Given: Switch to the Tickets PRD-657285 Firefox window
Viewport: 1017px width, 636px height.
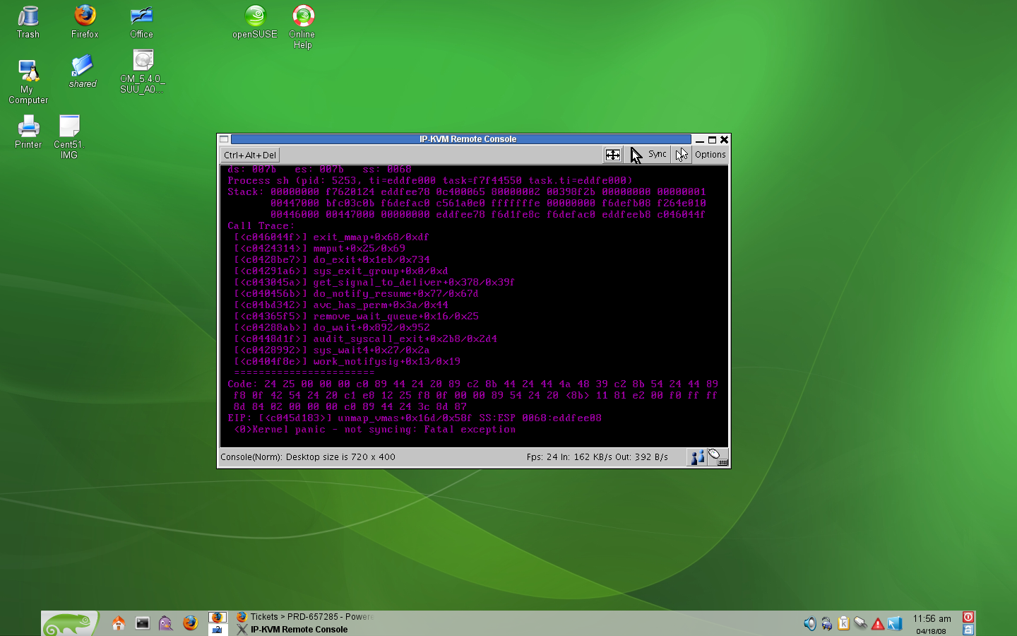Looking at the screenshot, I should [304, 617].
